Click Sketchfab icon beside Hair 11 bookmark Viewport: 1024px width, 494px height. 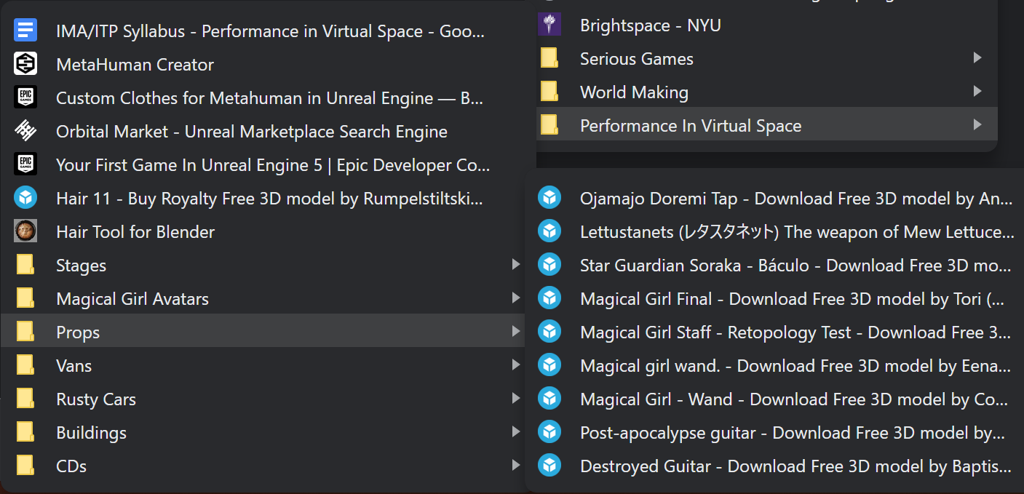[25, 199]
